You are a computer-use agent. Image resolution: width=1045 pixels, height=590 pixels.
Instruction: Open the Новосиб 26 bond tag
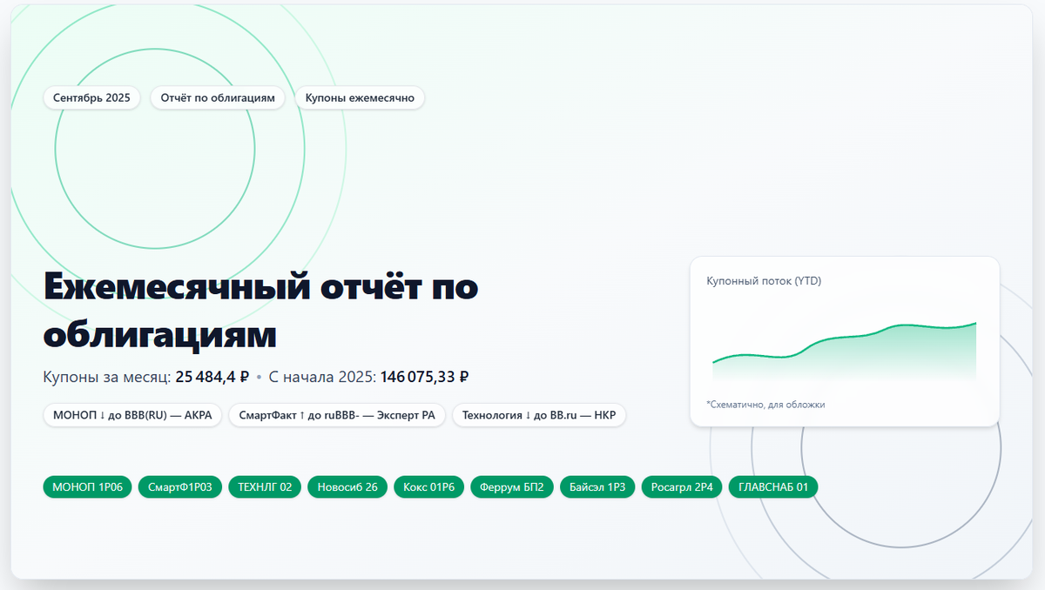pos(347,486)
